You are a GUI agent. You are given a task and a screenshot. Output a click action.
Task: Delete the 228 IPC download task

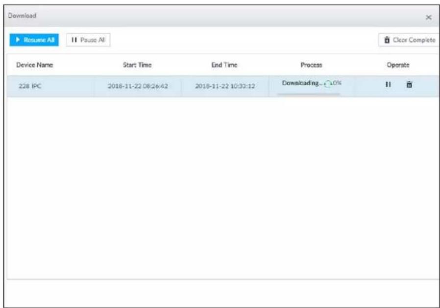point(409,84)
